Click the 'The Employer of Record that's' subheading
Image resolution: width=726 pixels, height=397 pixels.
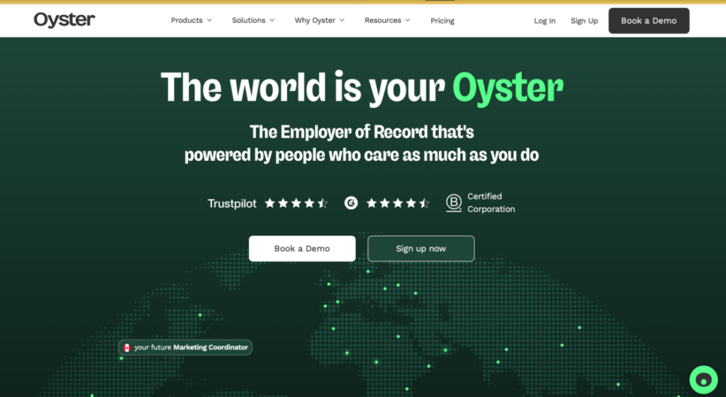(362, 132)
